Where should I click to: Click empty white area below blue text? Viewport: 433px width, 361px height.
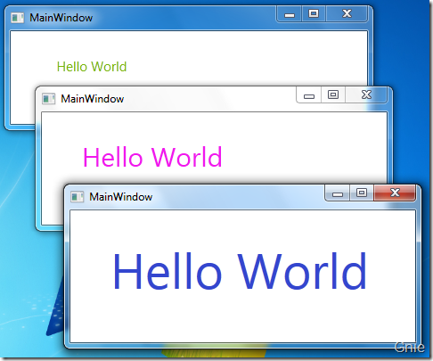coord(242,318)
